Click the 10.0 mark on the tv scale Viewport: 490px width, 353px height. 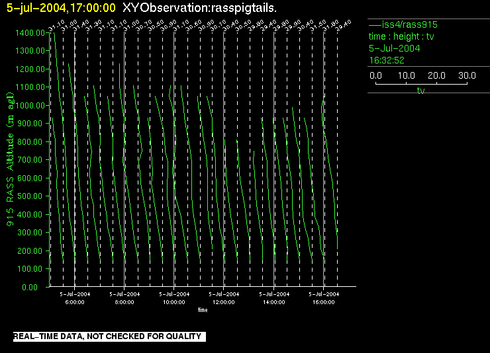406,76
